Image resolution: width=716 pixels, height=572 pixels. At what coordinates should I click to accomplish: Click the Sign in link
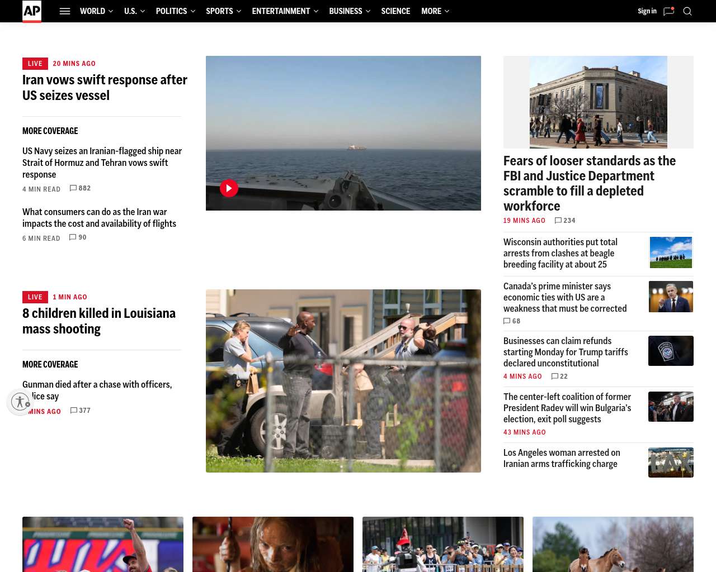coord(647,11)
